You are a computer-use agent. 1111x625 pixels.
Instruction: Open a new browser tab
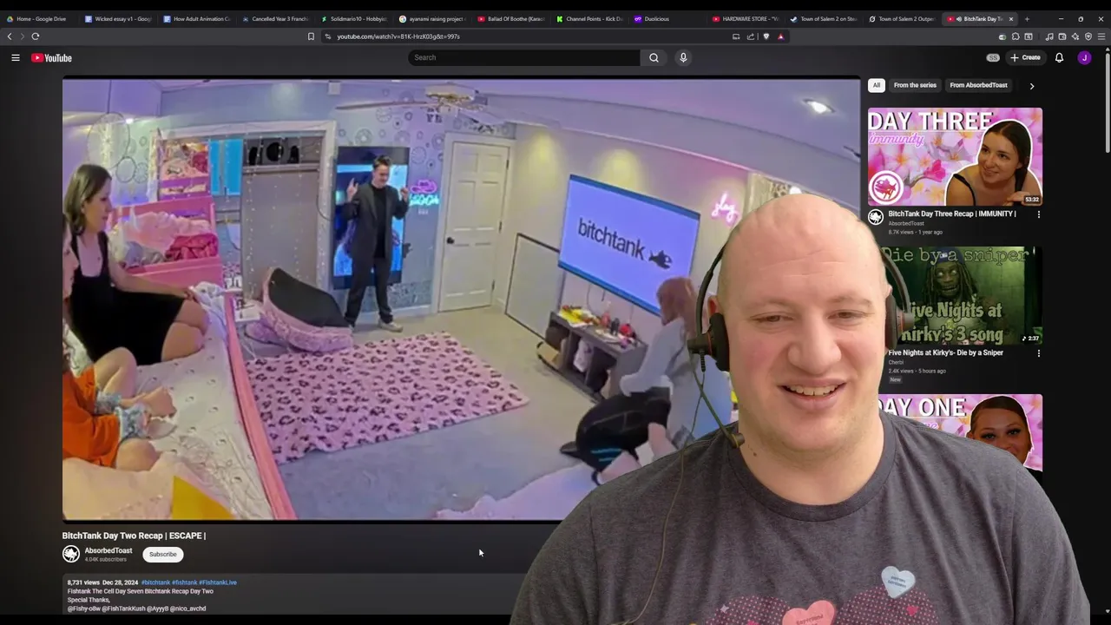point(1027,18)
